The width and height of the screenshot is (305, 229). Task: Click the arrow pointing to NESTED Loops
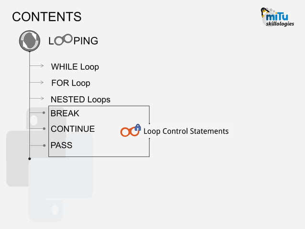pos(37,98)
